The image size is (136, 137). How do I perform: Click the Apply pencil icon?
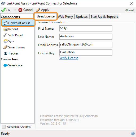click(x=38, y=10)
